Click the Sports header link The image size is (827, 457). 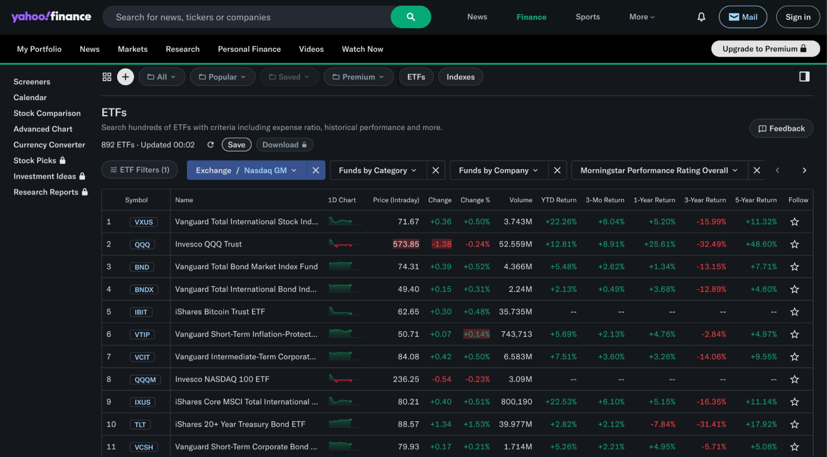click(587, 17)
